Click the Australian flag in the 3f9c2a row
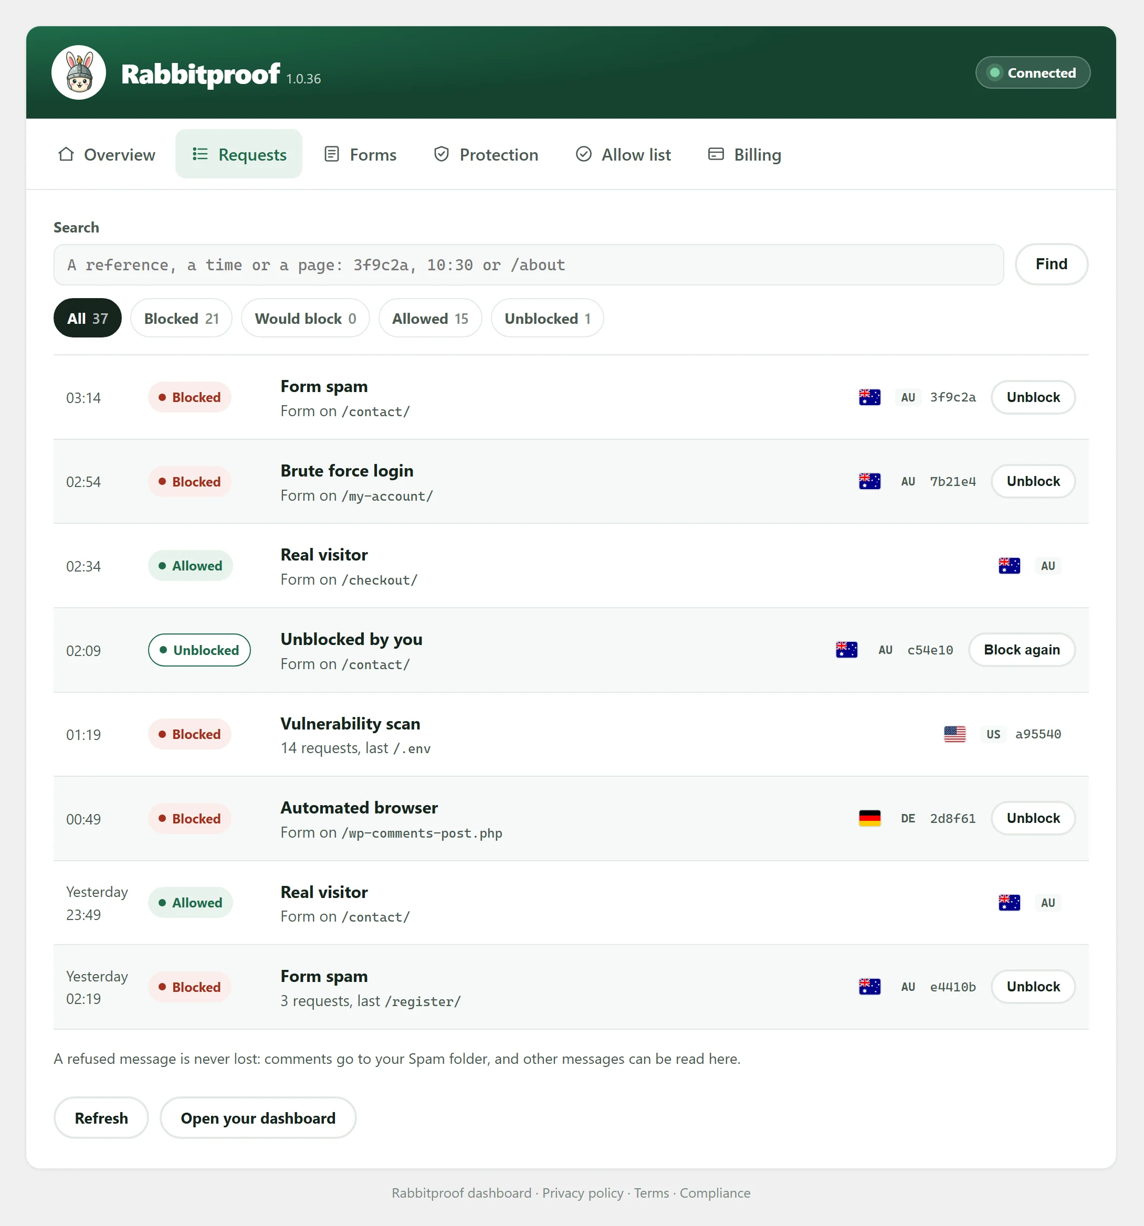This screenshot has height=1226, width=1144. [x=869, y=397]
